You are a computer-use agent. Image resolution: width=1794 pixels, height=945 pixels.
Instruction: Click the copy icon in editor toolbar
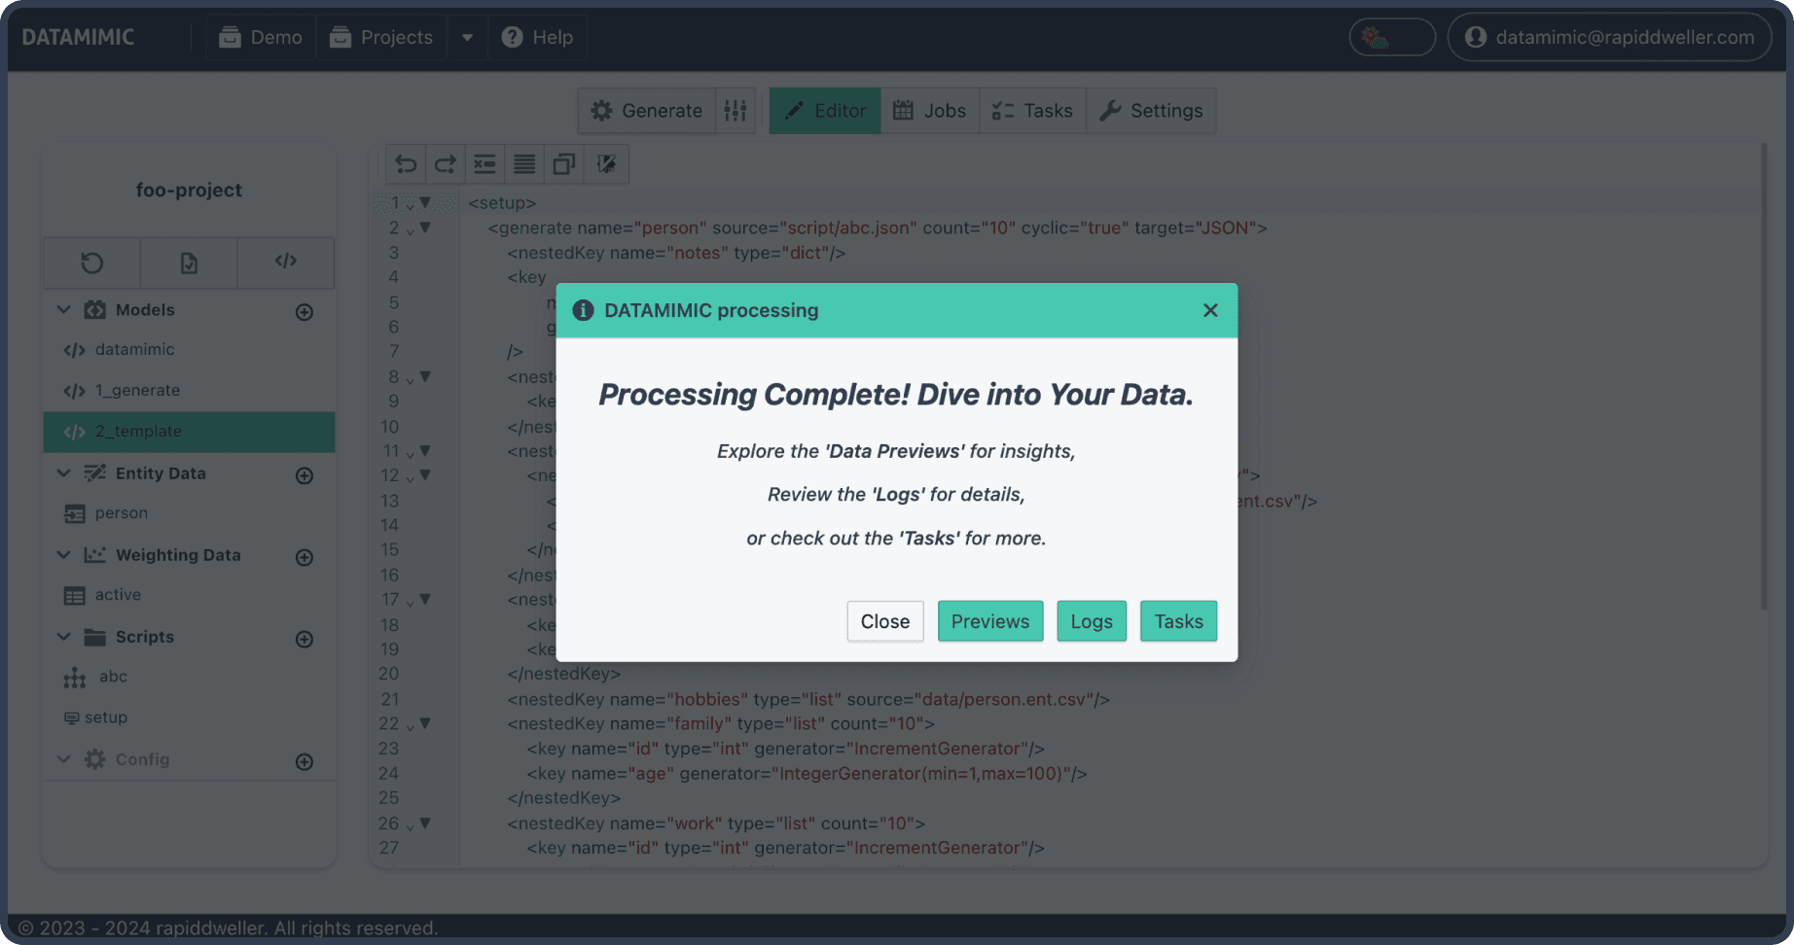pos(563,164)
